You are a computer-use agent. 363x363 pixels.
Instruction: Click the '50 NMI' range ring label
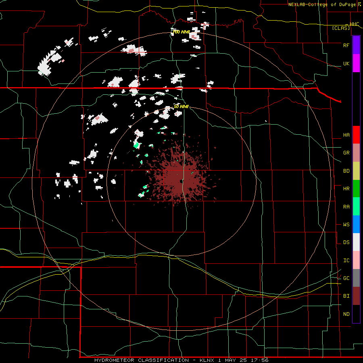pos(181,107)
